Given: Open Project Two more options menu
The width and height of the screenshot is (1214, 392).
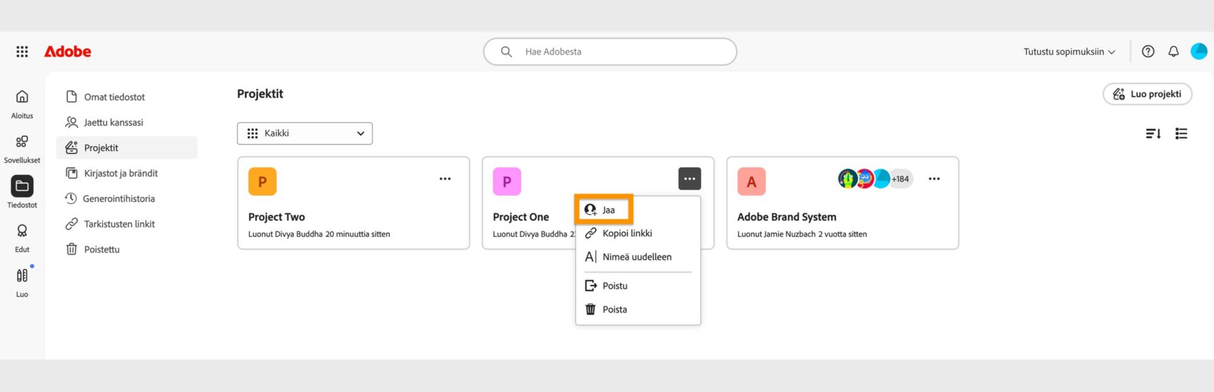Looking at the screenshot, I should click(x=445, y=179).
